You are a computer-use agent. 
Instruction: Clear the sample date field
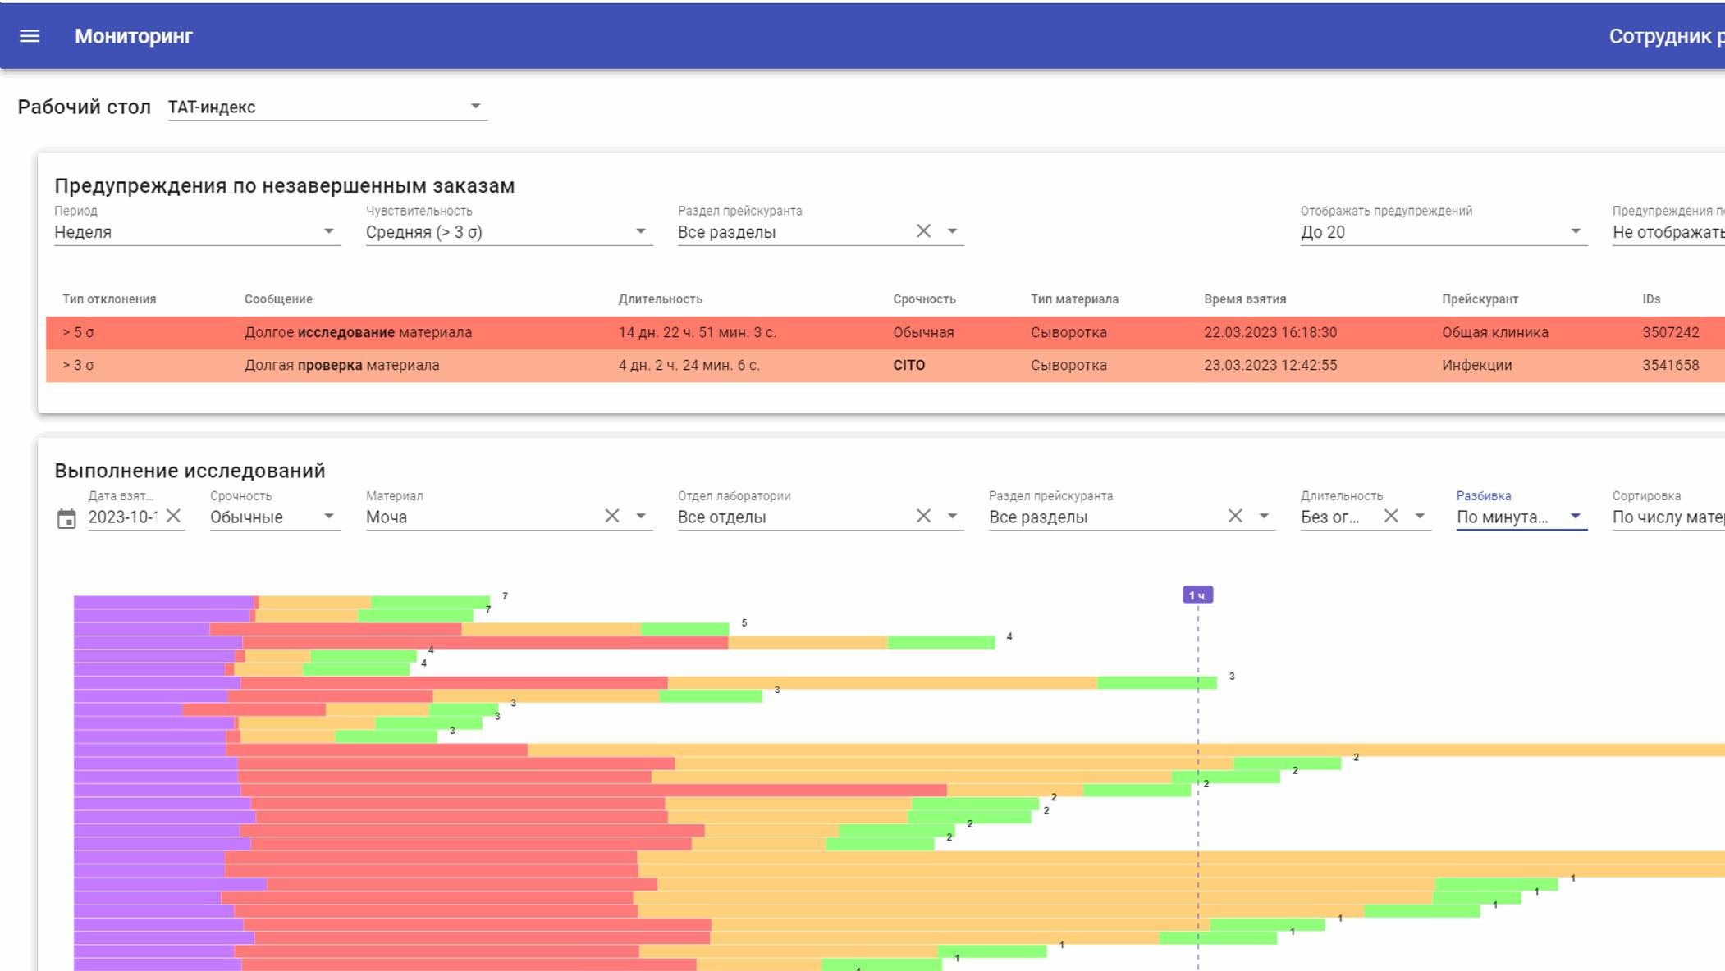point(173,516)
